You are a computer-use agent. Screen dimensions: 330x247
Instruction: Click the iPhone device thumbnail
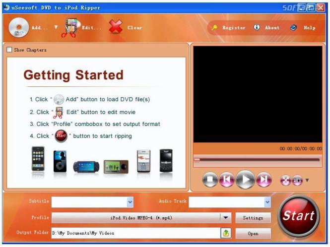(x=38, y=159)
